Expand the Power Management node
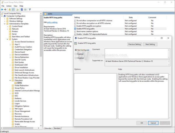Image resolution: width=175 pixels, height=133 pixels. [10, 111]
